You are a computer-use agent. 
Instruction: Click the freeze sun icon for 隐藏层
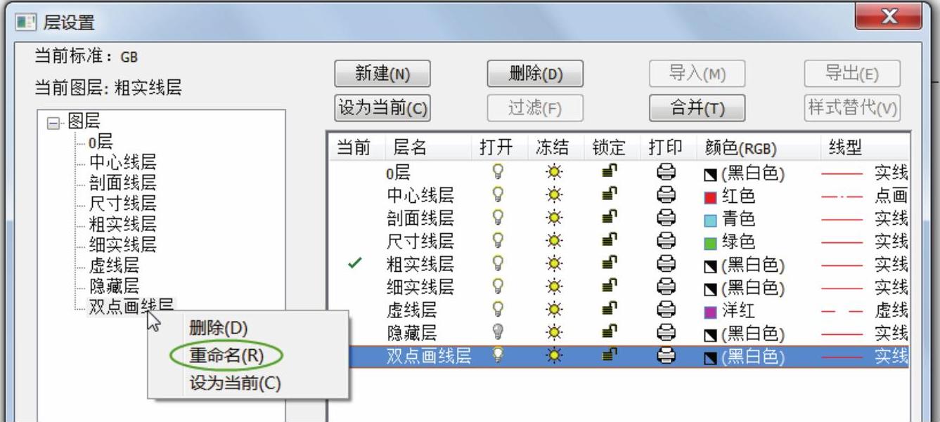(x=555, y=333)
